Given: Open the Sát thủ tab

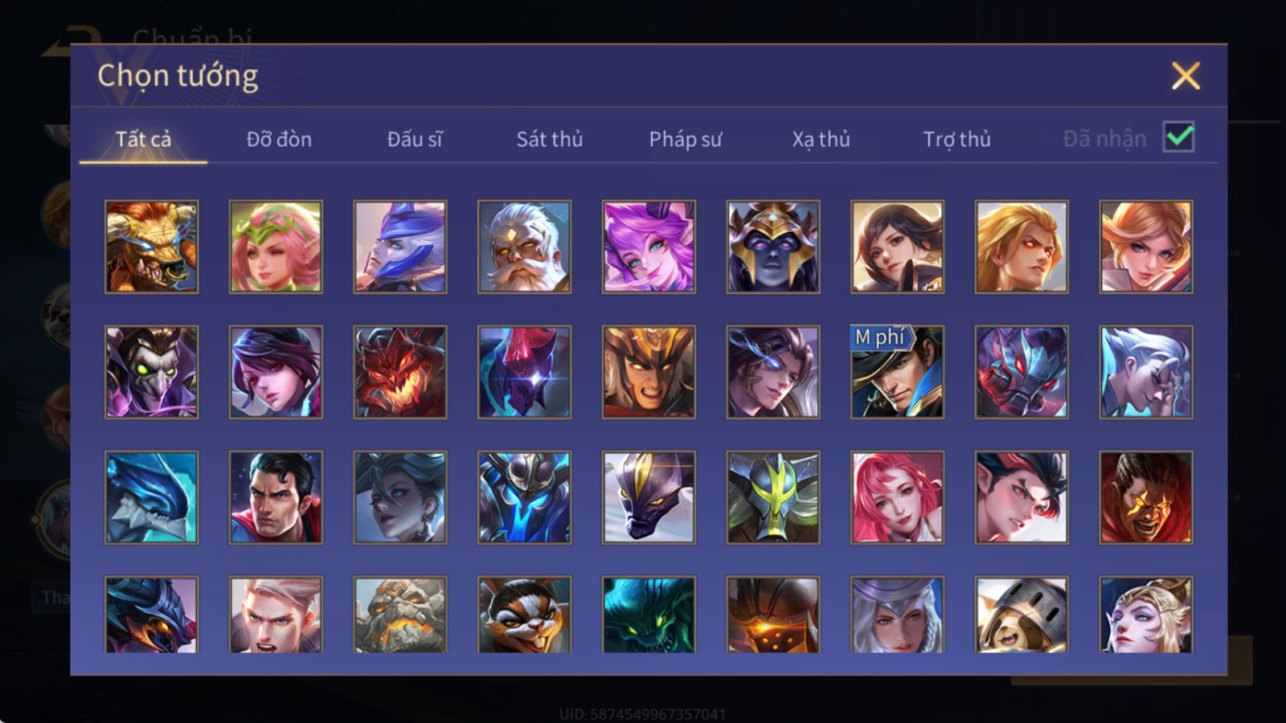Looking at the screenshot, I should click(549, 139).
